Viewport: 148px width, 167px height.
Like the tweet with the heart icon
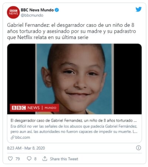click(10, 158)
